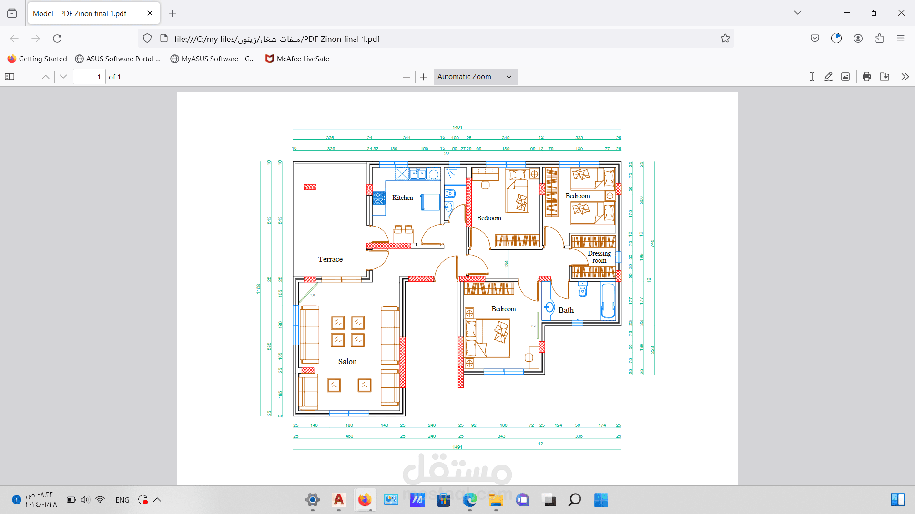The width and height of the screenshot is (915, 514).
Task: Print the PDF document
Action: [867, 77]
